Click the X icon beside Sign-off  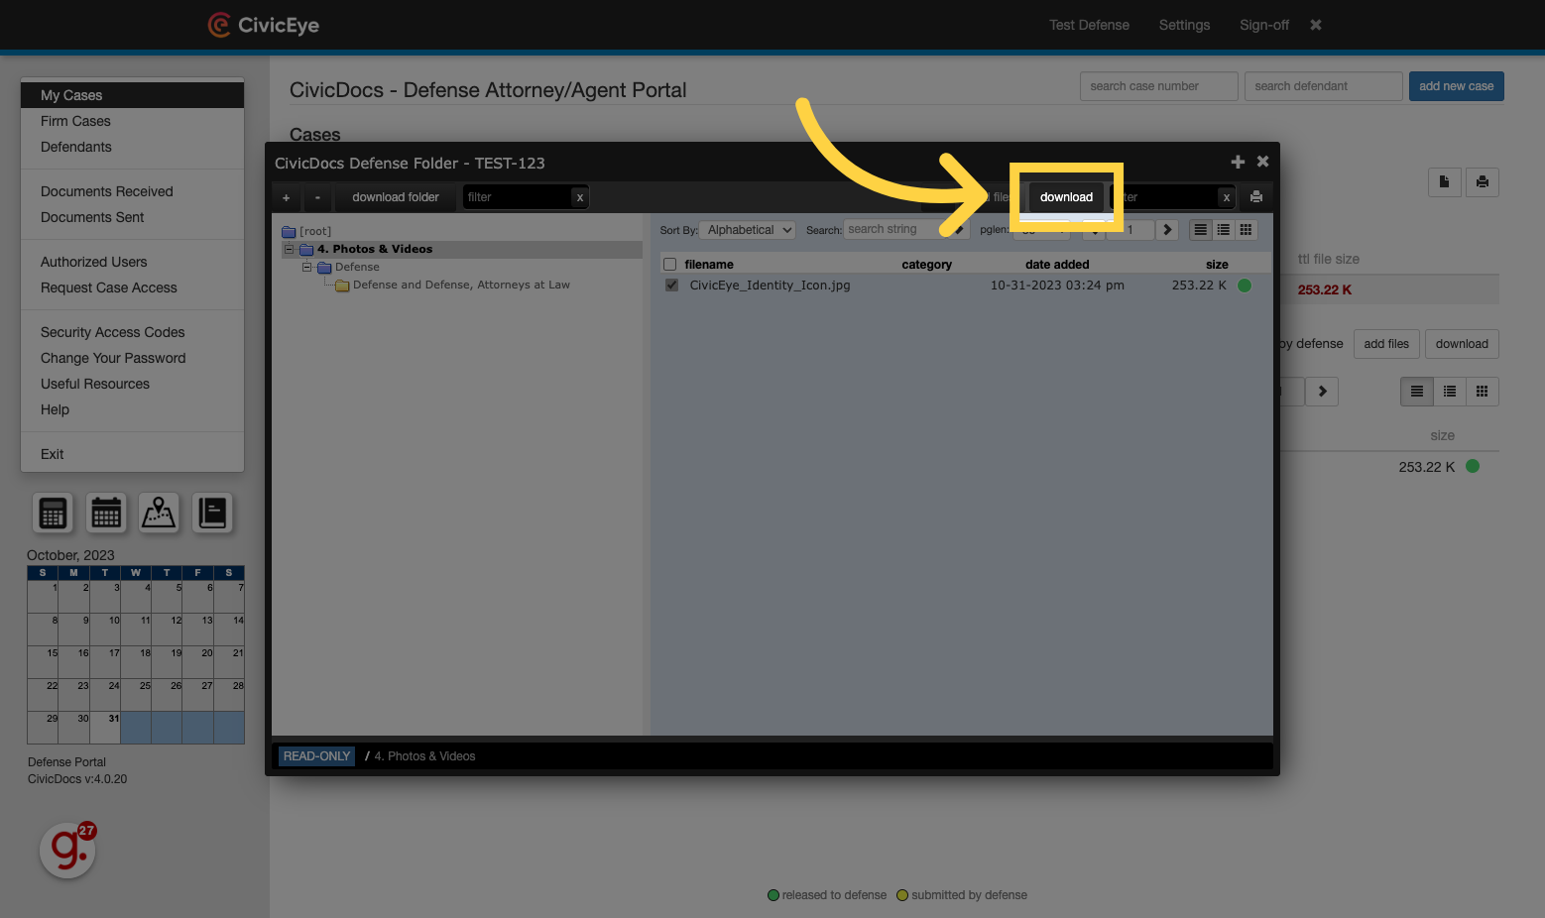pyautogui.click(x=1316, y=25)
